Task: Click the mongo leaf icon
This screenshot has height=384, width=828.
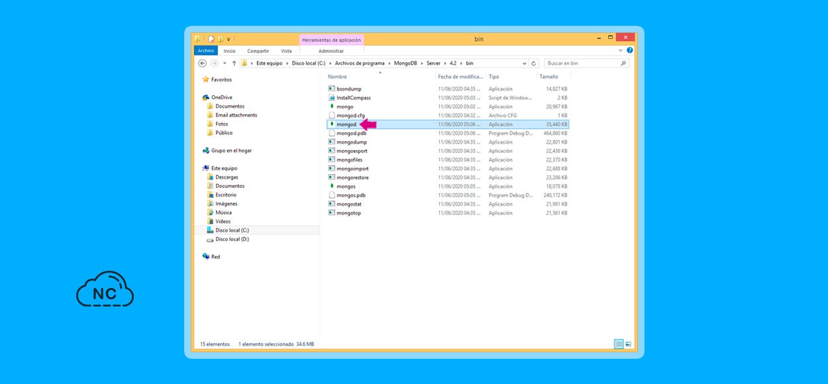Action: (332, 107)
